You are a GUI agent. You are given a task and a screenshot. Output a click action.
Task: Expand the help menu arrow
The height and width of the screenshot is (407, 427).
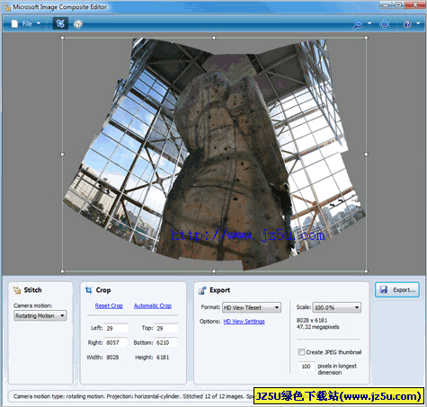pos(418,23)
